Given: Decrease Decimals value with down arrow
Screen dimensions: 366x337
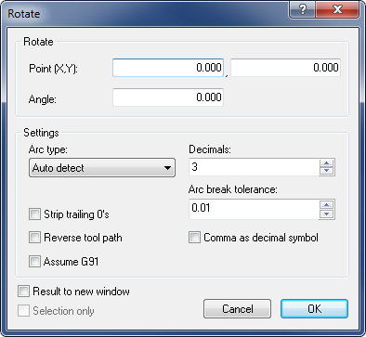Looking at the screenshot, I should (327, 171).
